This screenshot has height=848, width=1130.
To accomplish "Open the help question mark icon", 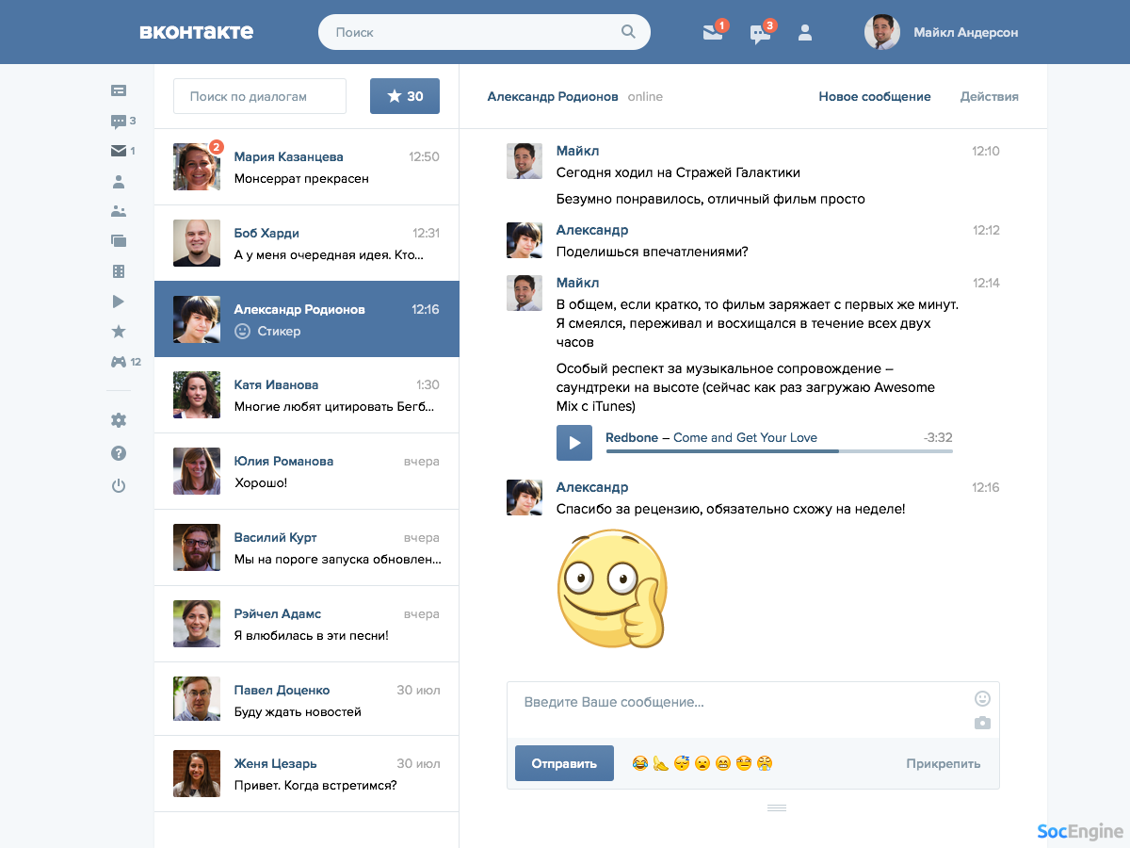I will 119,453.
